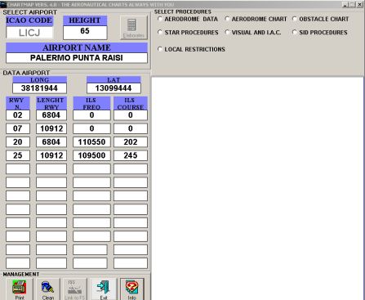This screenshot has height=300, width=365.
Task: Click the ICAO code field showing LICJ
Action: point(29,33)
